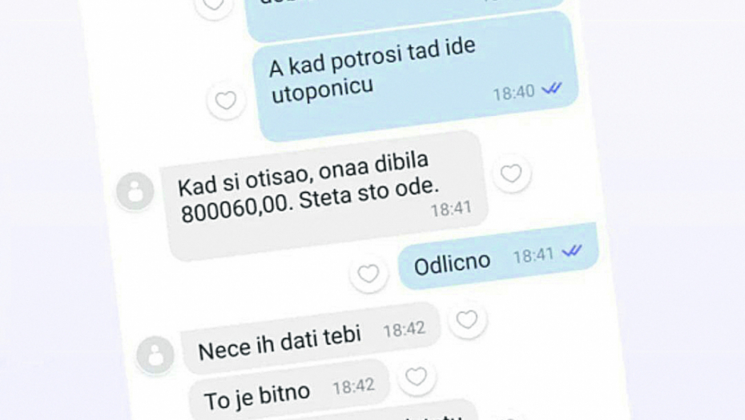Like the "A kad potrosi tad ide utoponicu" message
This screenshot has height=420, width=745.
(x=226, y=101)
